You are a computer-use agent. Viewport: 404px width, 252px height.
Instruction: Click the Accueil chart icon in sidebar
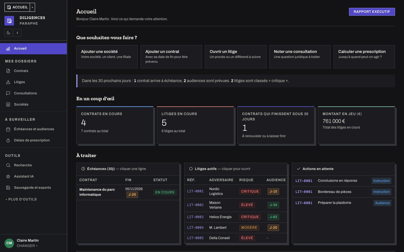click(x=8, y=49)
